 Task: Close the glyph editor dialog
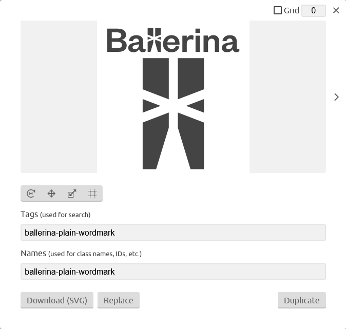click(x=336, y=10)
